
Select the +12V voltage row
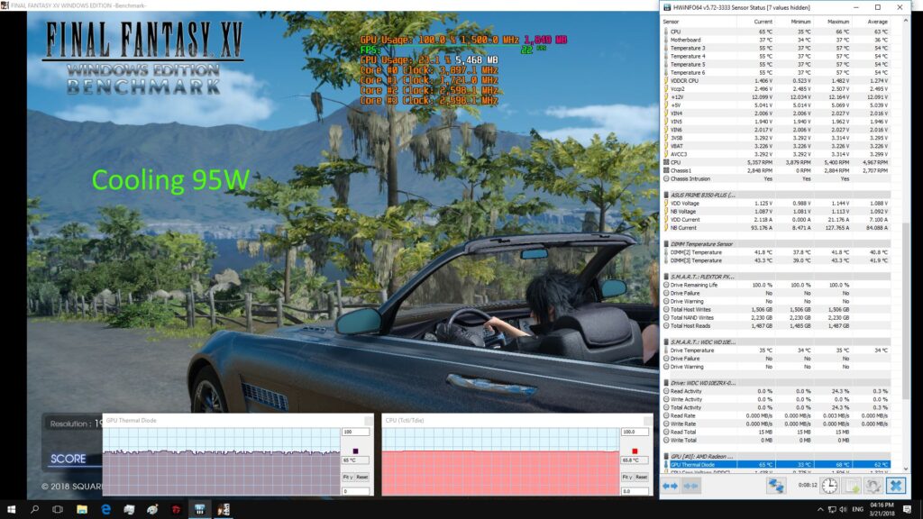coord(776,97)
